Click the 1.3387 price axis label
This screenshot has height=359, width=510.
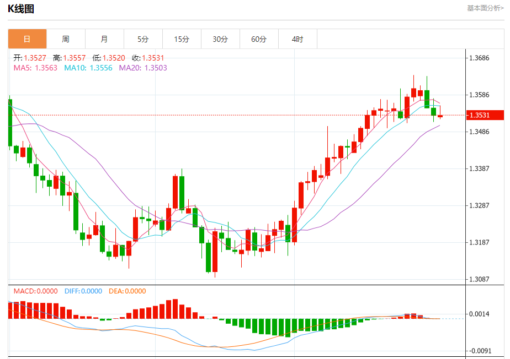click(479, 168)
